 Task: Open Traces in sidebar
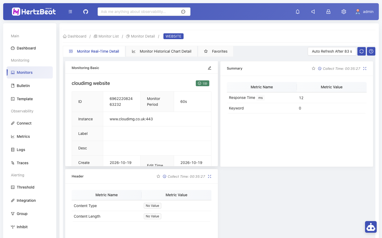click(x=30, y=163)
